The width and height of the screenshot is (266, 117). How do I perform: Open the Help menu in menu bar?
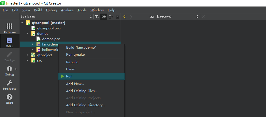111,10
